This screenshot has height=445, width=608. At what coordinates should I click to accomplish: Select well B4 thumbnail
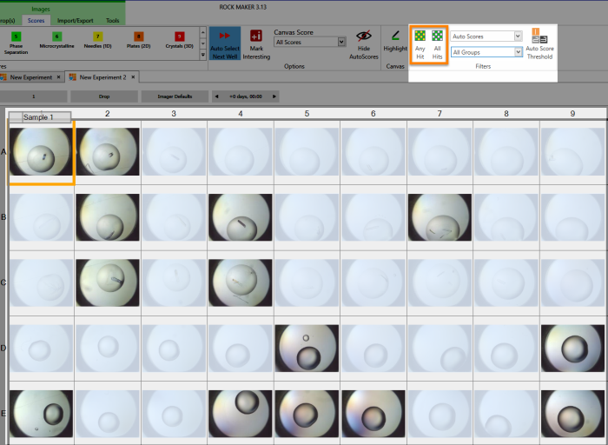[241, 217]
